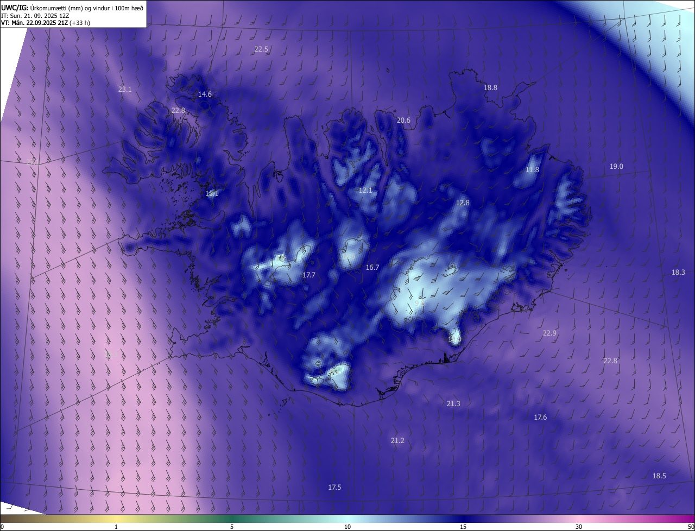Click the 17.7 value on the map
This screenshot has width=695, height=531.
point(309,275)
